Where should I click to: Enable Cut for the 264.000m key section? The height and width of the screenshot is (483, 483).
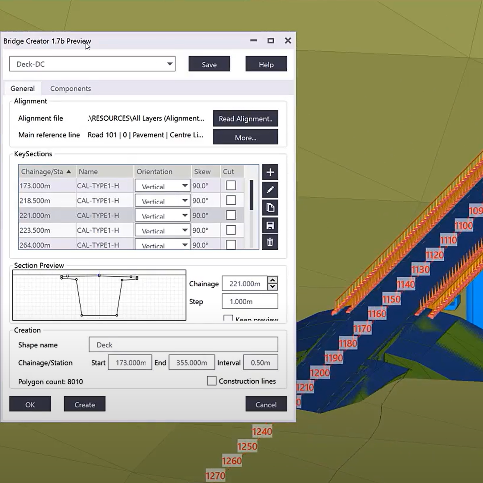[231, 244]
